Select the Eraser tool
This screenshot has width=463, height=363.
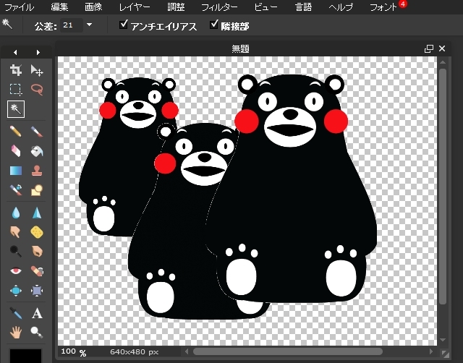coord(16,151)
